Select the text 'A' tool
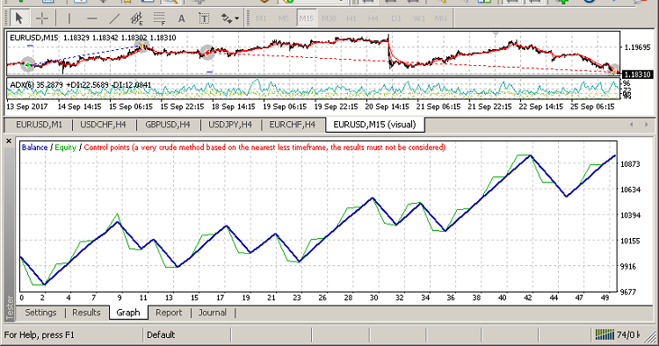This screenshot has width=659, height=346. pos(182,18)
